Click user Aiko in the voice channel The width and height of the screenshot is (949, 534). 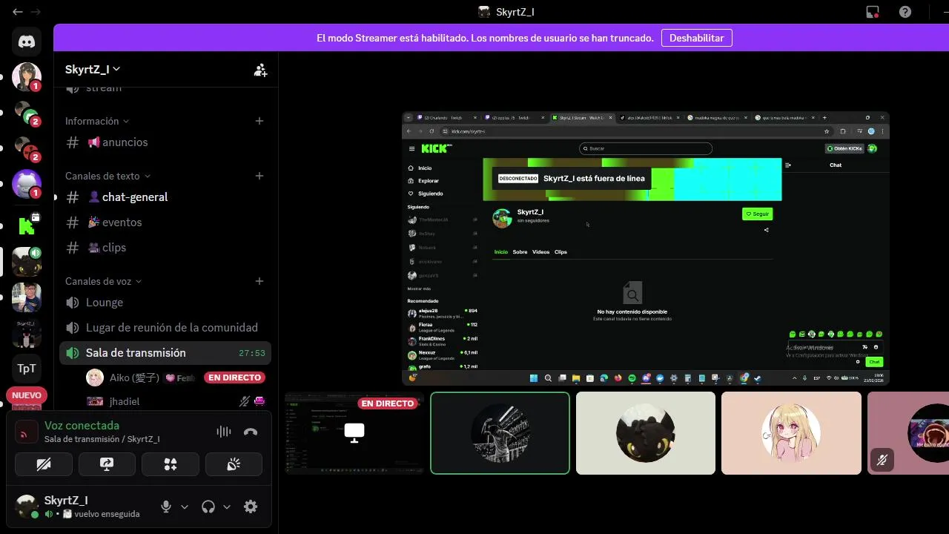pyautogui.click(x=134, y=378)
